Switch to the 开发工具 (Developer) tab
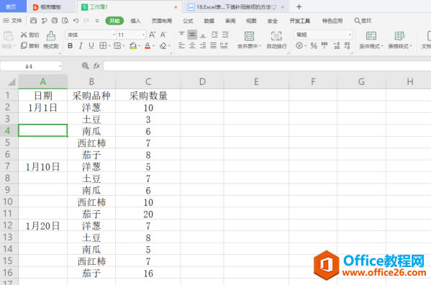Image resolution: width=431 pixels, height=285 pixels. coord(299,21)
